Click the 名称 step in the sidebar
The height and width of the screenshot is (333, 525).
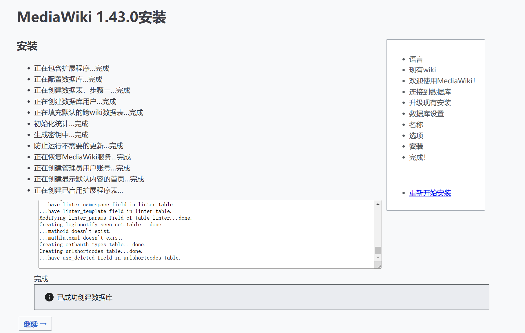point(415,124)
